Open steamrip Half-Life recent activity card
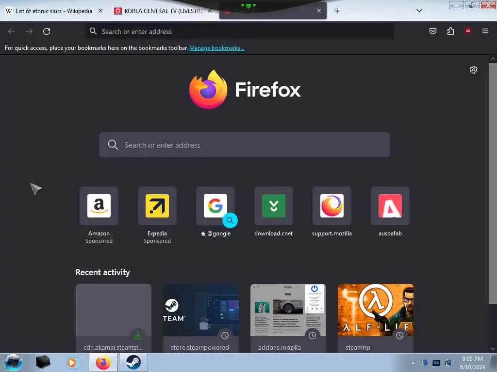This screenshot has height=372, width=497. (376, 318)
